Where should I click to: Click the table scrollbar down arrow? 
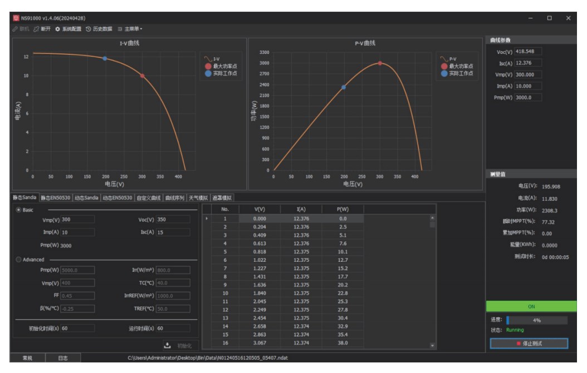[433, 345]
